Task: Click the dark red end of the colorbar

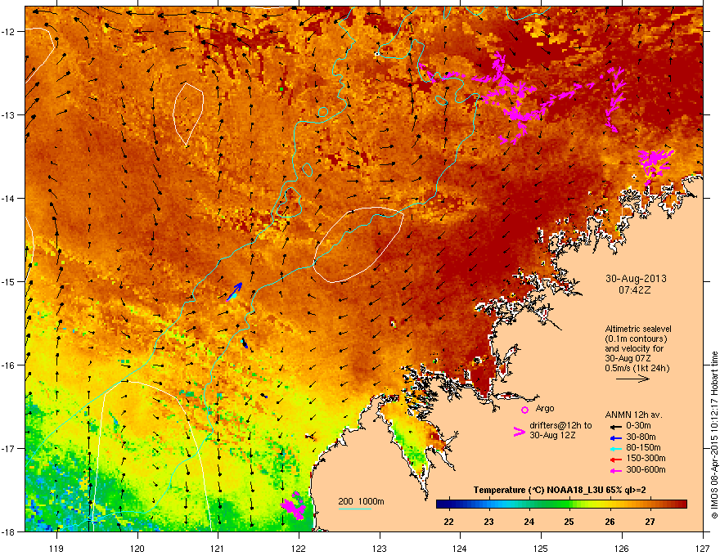Action: point(682,504)
